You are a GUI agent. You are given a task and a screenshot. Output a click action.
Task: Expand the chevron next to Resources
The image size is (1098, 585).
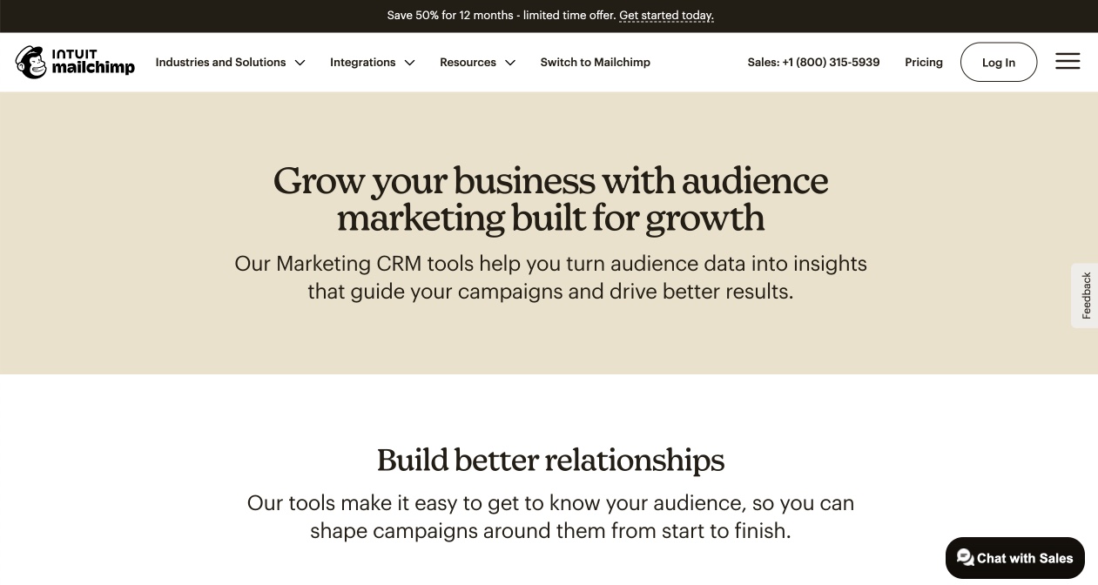pos(510,63)
